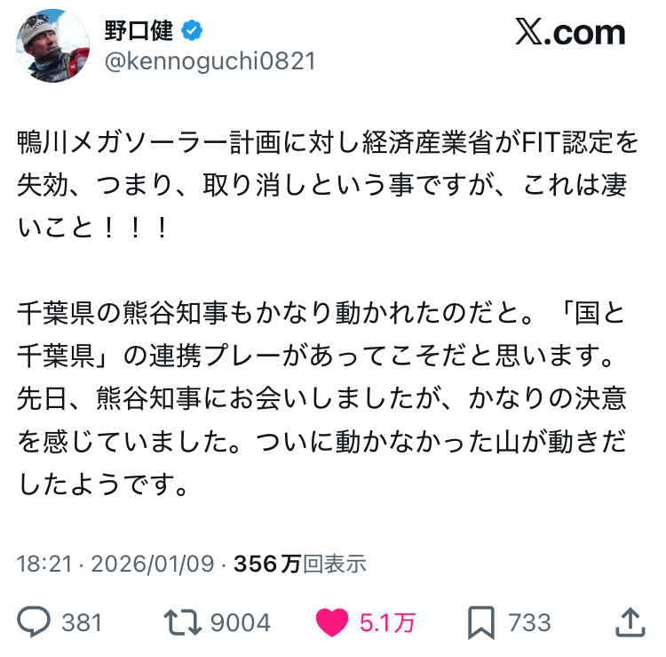Image resolution: width=666 pixels, height=657 pixels.
Task: Open the @kennoguchi0821 handle link
Action: coord(210,60)
